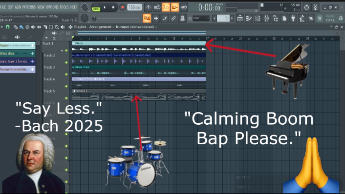Viewport: 345px width, 194px height.
Task: Click the pattern number field
Action: (223, 18)
